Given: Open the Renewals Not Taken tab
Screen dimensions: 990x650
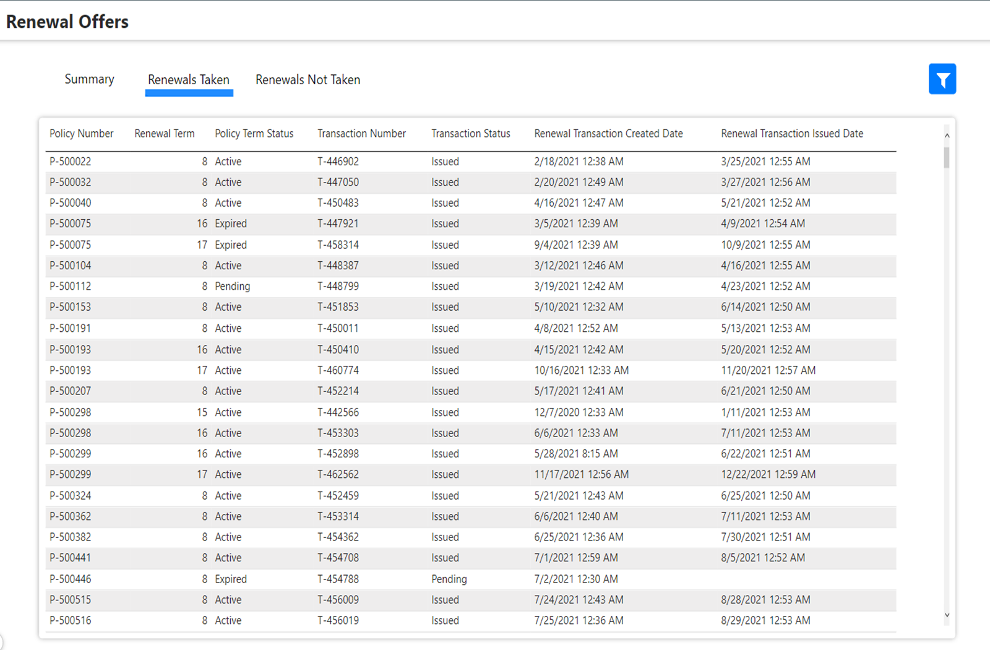Looking at the screenshot, I should [x=308, y=80].
